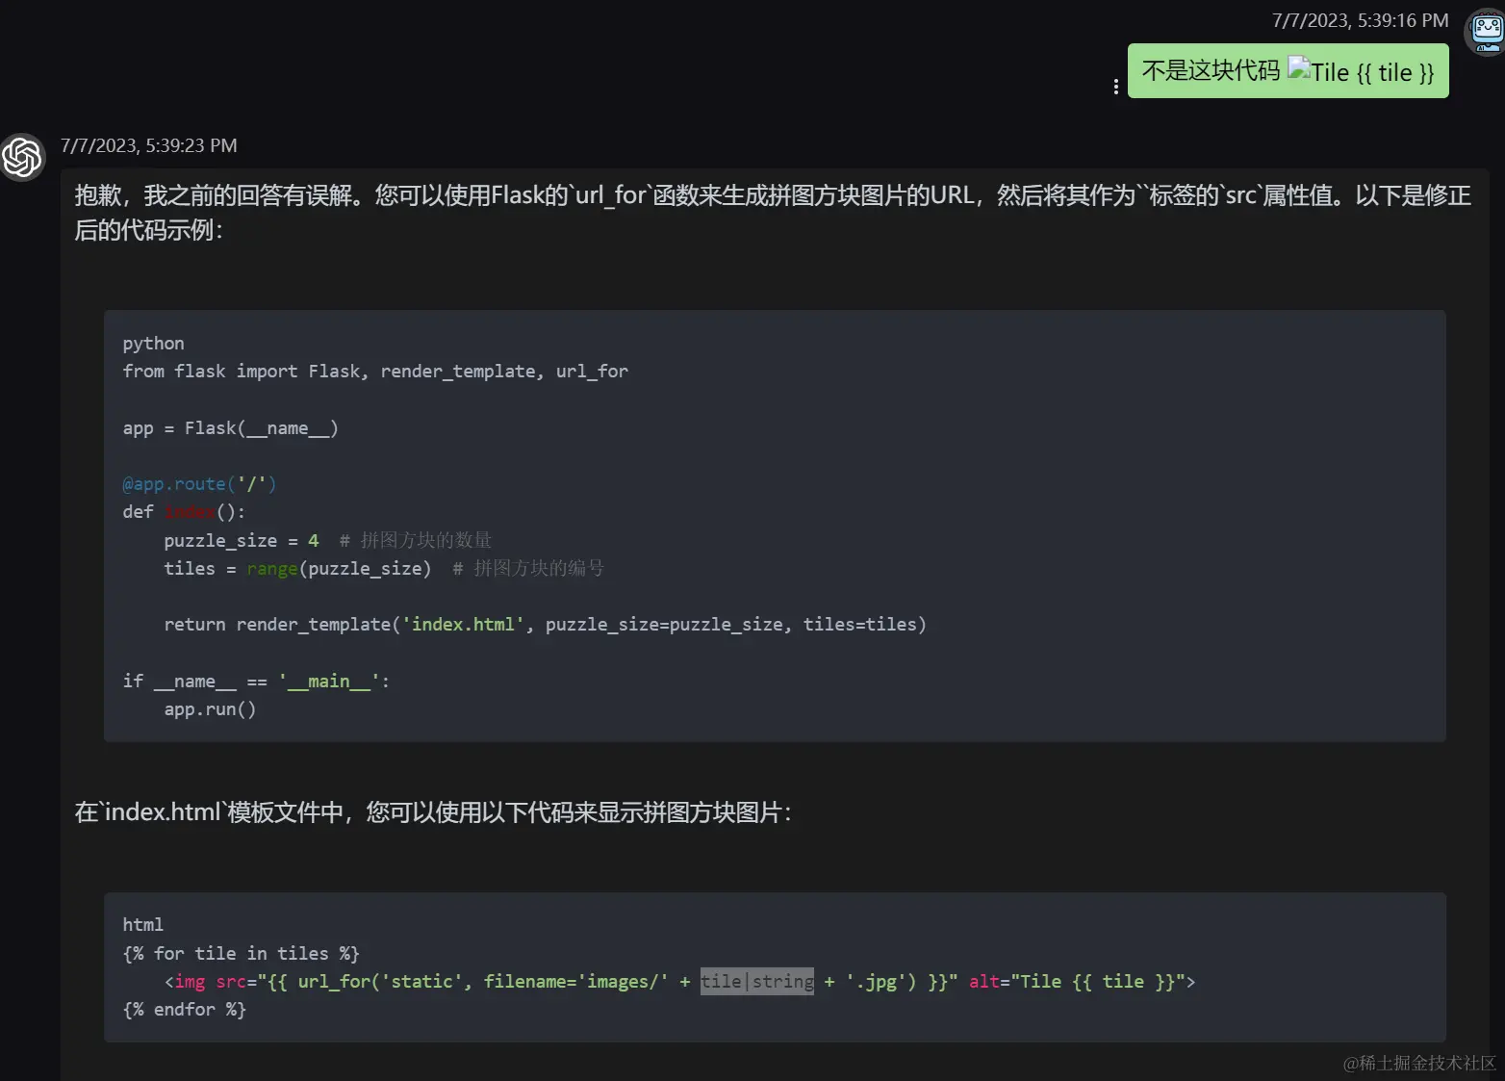This screenshot has height=1081, width=1505.
Task: Click the reply paragraph starting '抱歉，我之前的回答有误解'
Action: coord(773,213)
